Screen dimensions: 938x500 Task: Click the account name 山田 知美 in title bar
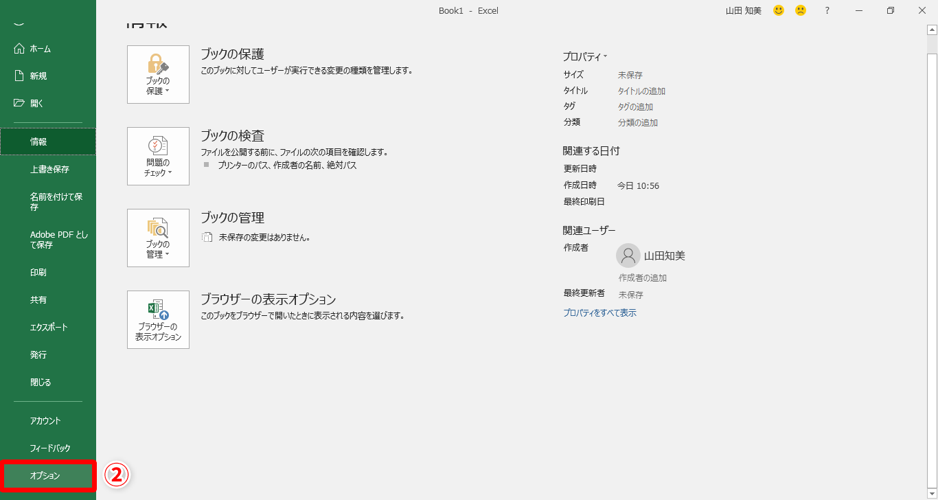(744, 11)
